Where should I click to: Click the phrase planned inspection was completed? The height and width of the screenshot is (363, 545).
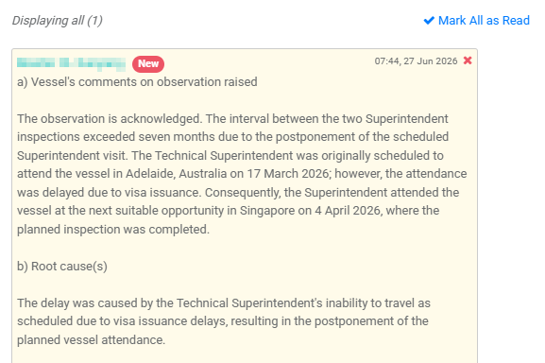[x=113, y=230]
